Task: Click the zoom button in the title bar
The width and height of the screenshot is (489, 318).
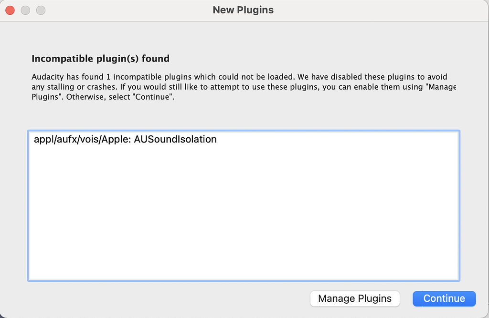Action: tap(41, 10)
